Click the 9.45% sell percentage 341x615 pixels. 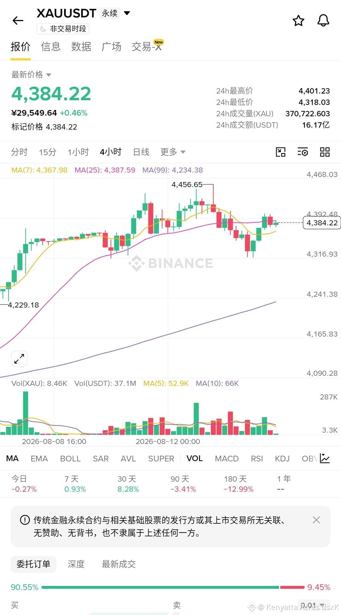[x=319, y=587]
